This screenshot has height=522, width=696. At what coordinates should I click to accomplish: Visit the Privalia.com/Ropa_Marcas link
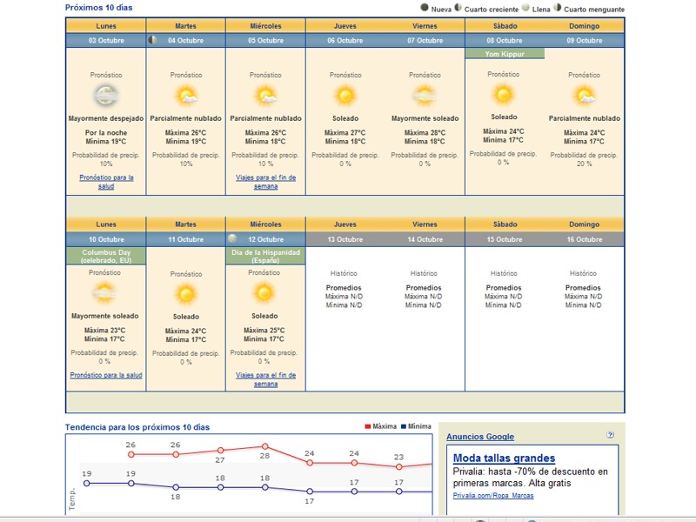(493, 496)
